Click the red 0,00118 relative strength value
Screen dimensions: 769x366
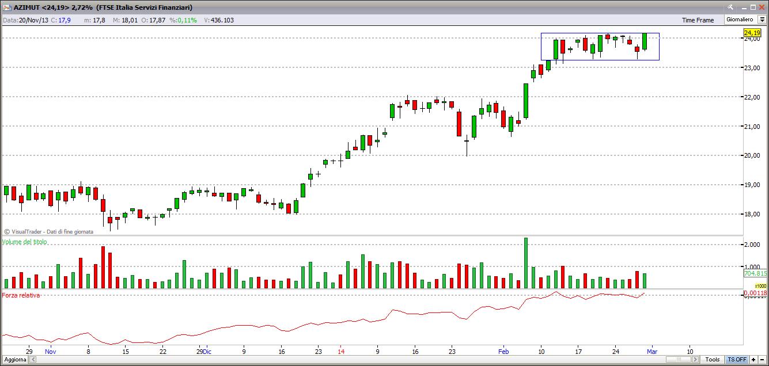(755, 293)
